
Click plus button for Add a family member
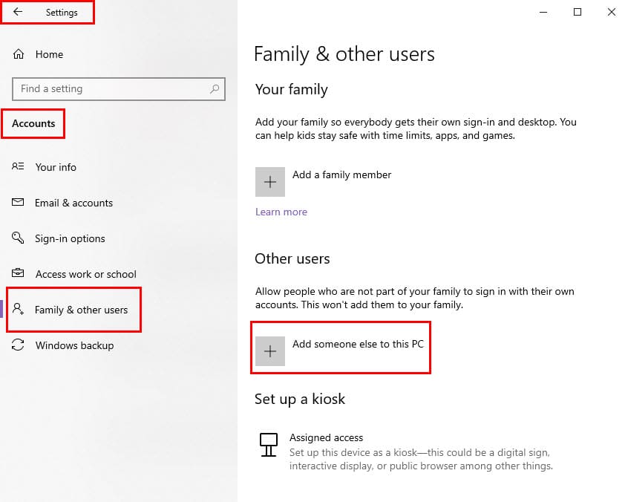pyautogui.click(x=270, y=182)
